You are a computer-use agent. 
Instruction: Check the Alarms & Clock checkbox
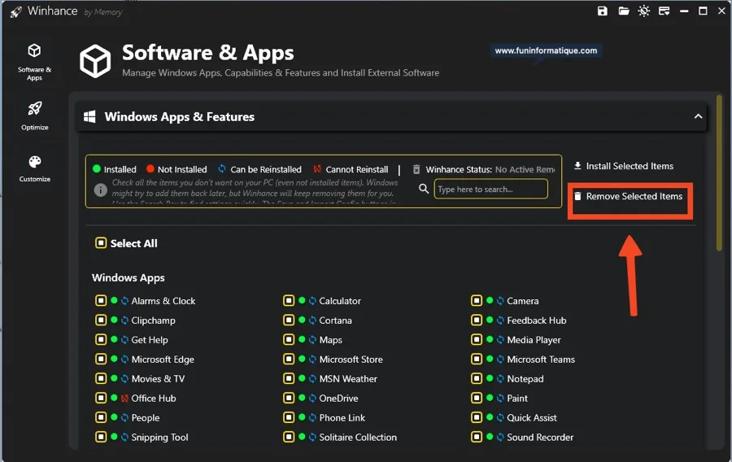click(x=101, y=300)
